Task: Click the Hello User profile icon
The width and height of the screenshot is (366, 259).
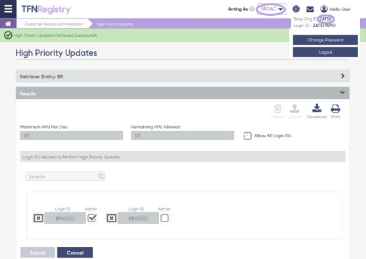Action: click(x=324, y=9)
